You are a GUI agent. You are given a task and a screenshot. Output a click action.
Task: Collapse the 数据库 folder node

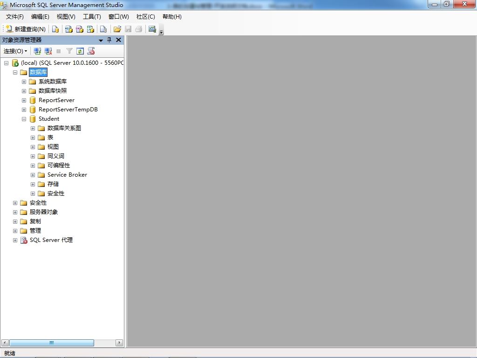click(x=15, y=72)
